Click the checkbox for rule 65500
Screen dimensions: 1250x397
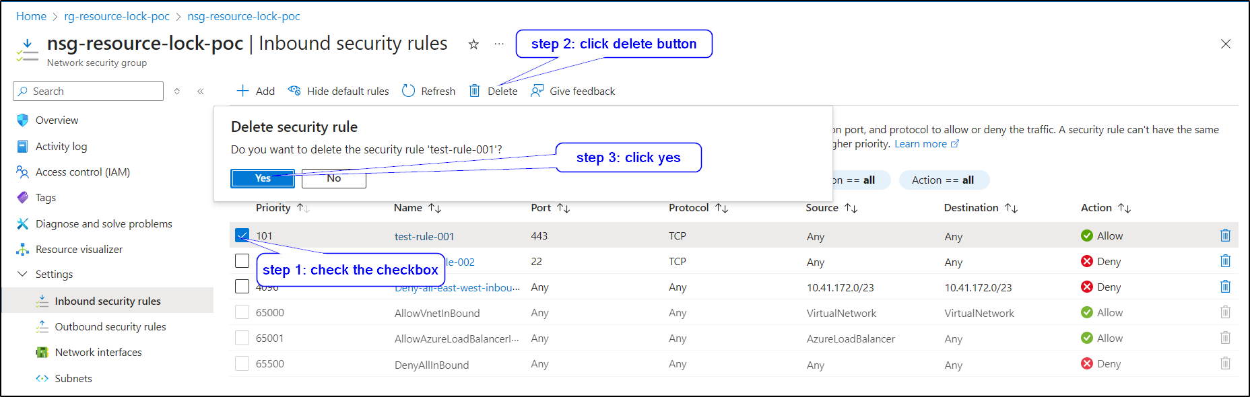pyautogui.click(x=242, y=363)
